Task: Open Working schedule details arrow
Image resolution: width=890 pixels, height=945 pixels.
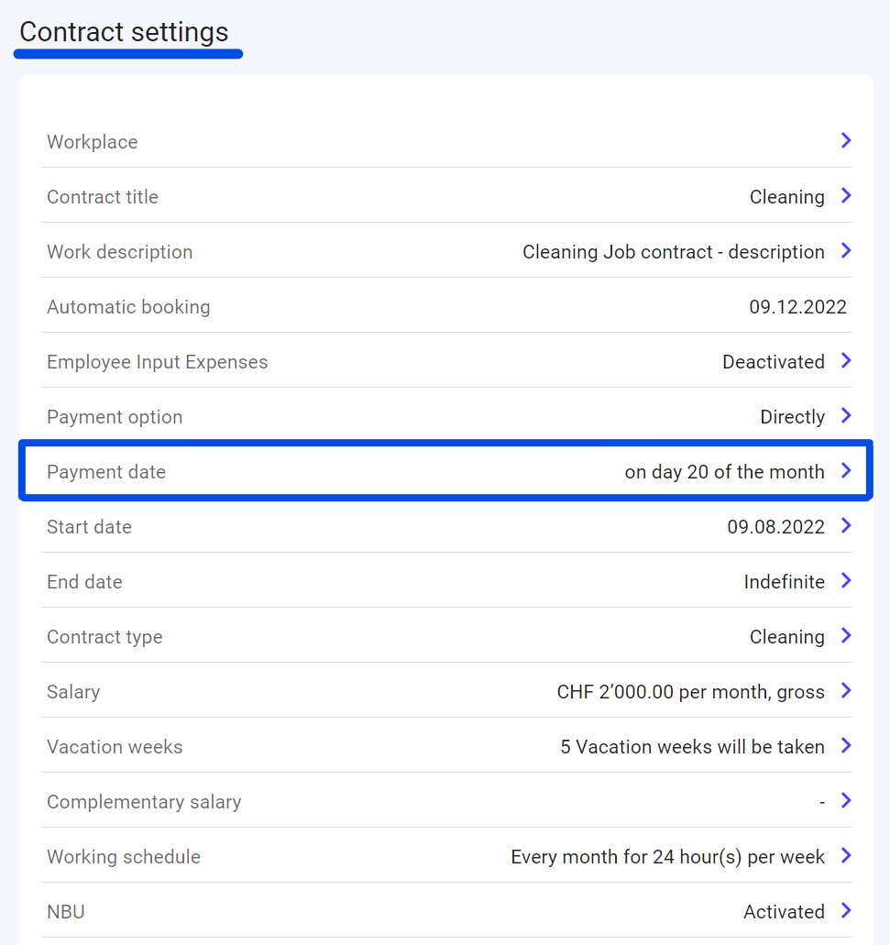Action: pyautogui.click(x=846, y=855)
